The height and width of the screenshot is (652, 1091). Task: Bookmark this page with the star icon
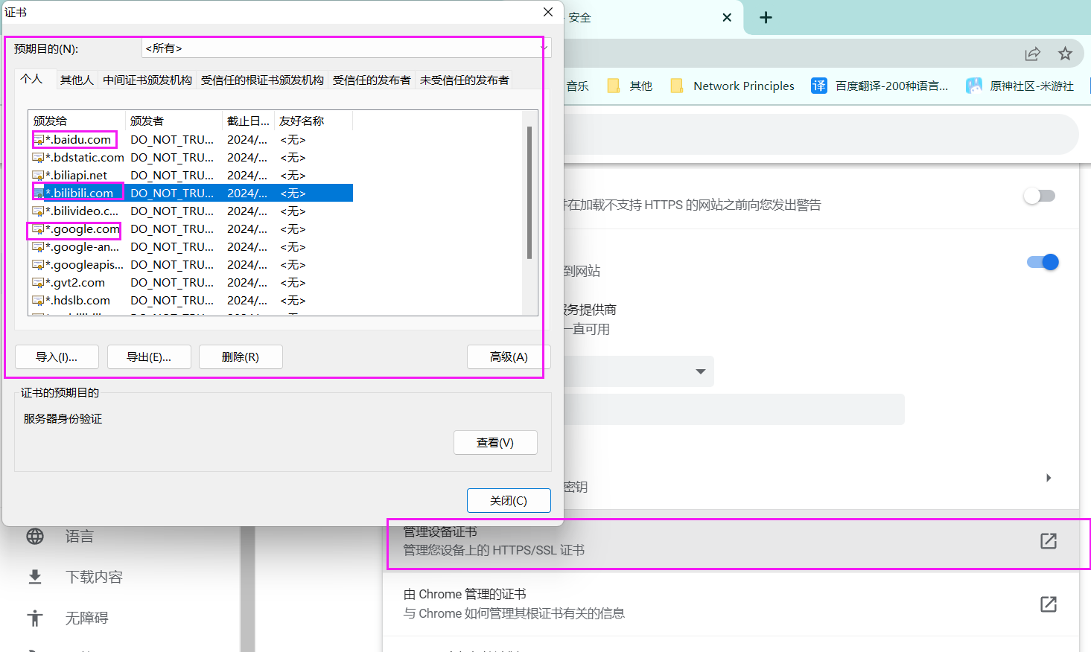1065,54
